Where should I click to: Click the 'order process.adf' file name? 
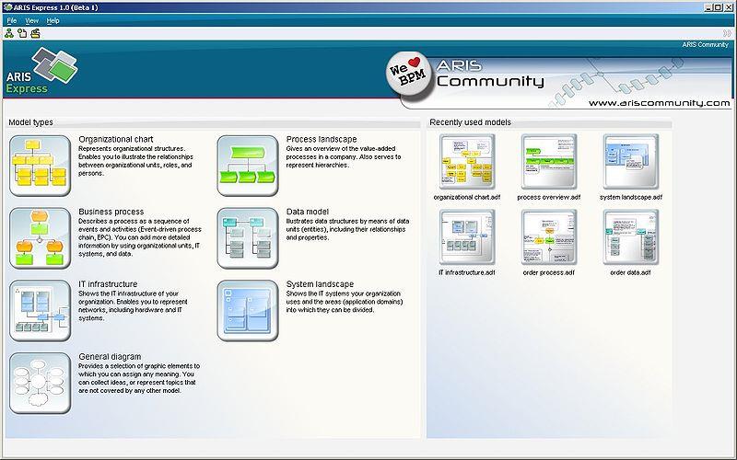[x=548, y=272]
